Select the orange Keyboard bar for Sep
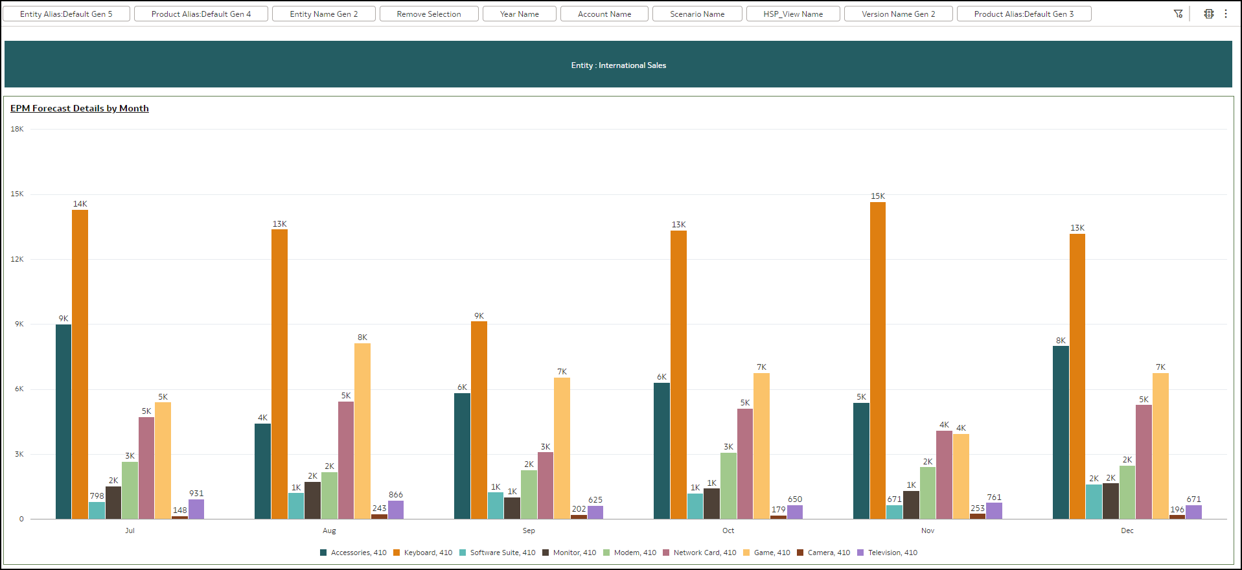 pyautogui.click(x=479, y=420)
